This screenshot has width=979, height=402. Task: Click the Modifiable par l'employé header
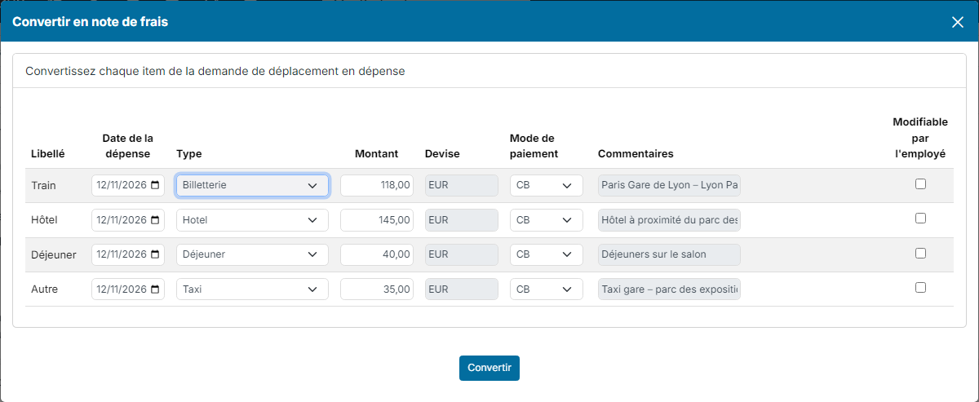click(x=920, y=137)
